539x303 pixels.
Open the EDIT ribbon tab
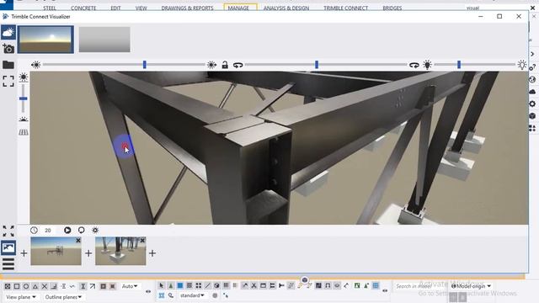coord(115,8)
